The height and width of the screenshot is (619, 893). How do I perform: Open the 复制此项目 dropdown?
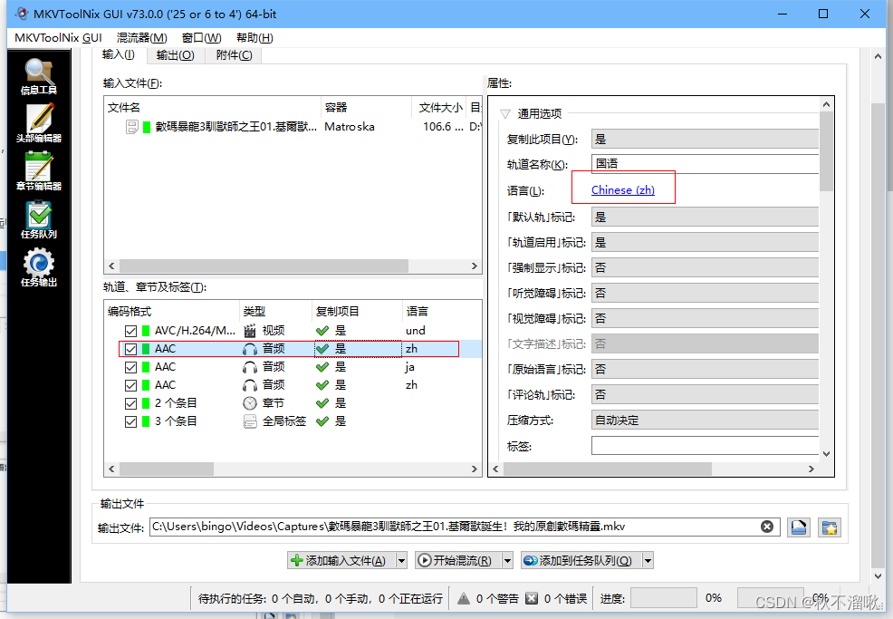(705, 139)
